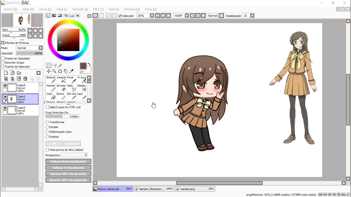Image resolution: width=351 pixels, height=197 pixels.
Task: Uncheck the Selección checkbox
Action: 120,16
